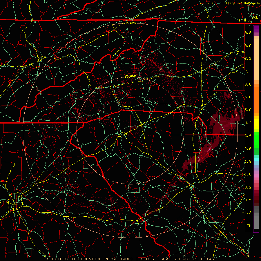261x261 pixels.
Task: Click the dark orange segment of the color bar
Action: tap(256, 100)
